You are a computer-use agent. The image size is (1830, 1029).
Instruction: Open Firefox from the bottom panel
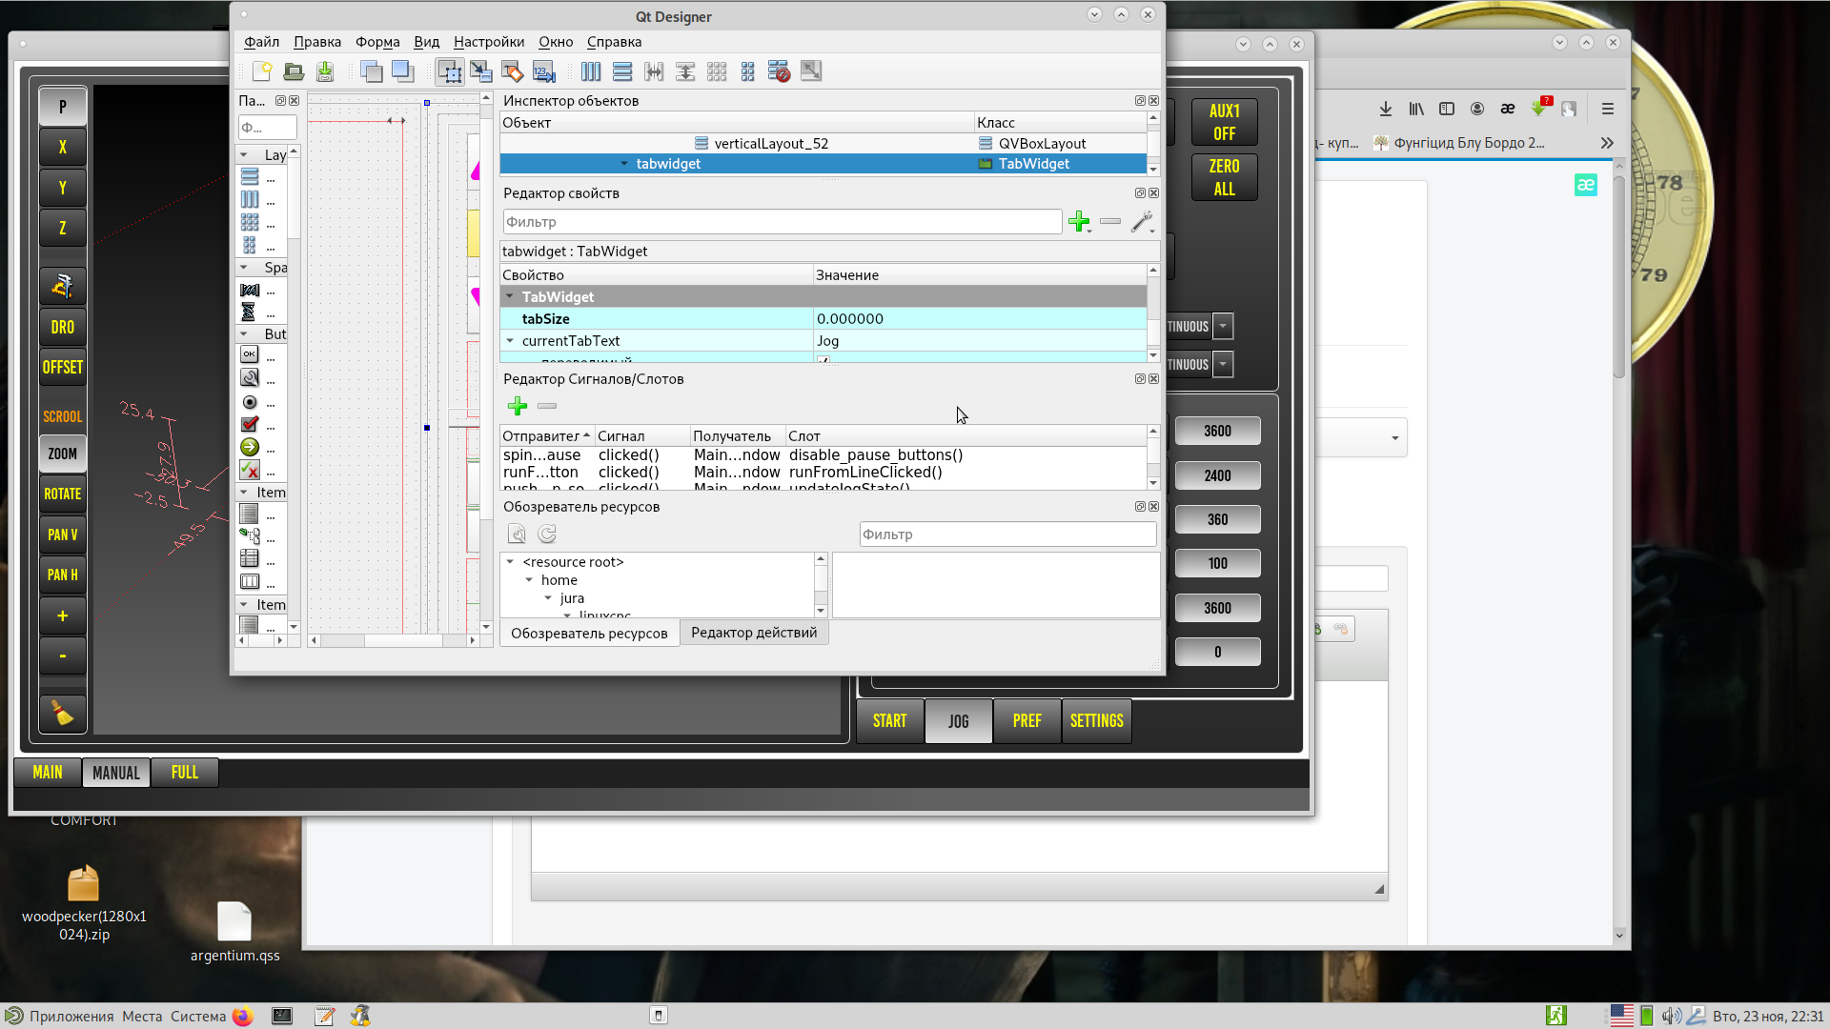pyautogui.click(x=243, y=1016)
